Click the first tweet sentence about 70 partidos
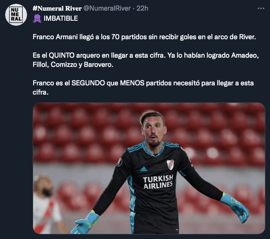Image resolution: width=270 pixels, height=239 pixels. [144, 37]
